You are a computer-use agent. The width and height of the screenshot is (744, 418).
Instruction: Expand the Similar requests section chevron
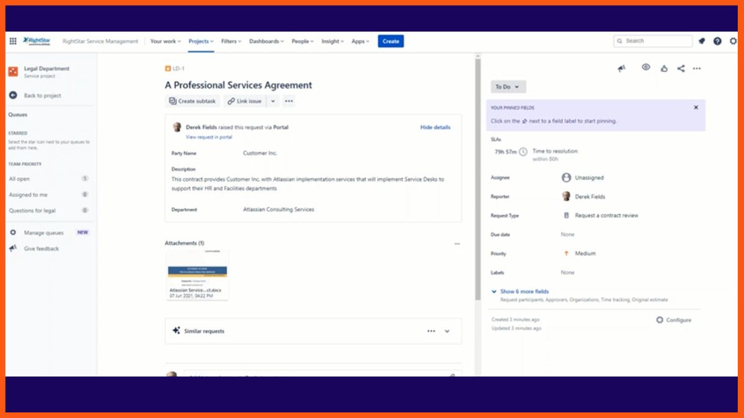447,331
